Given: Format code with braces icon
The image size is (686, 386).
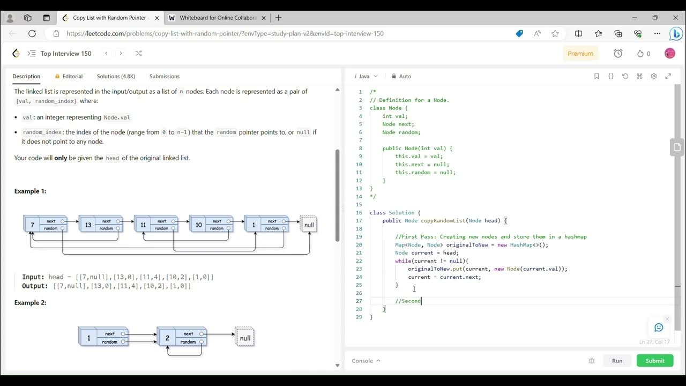Looking at the screenshot, I should [611, 76].
